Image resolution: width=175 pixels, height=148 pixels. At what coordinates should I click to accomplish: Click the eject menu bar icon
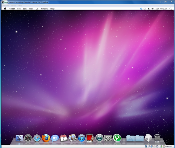click(x=149, y=9)
